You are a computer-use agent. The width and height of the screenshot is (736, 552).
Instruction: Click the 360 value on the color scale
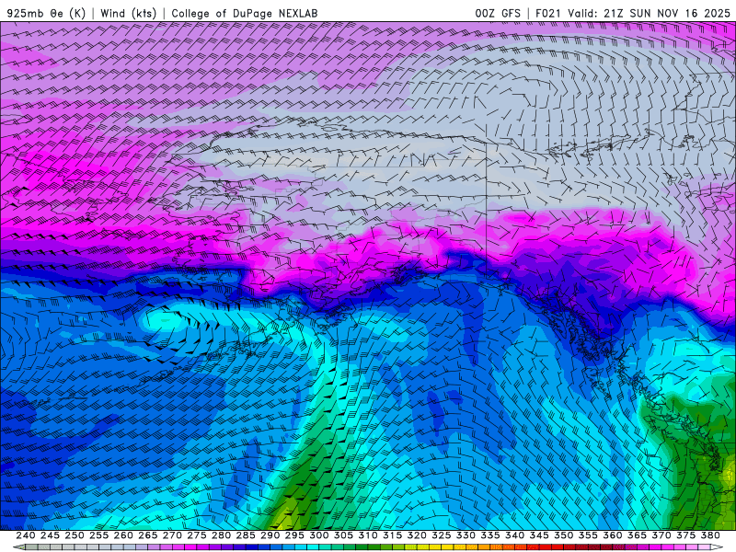(613, 535)
